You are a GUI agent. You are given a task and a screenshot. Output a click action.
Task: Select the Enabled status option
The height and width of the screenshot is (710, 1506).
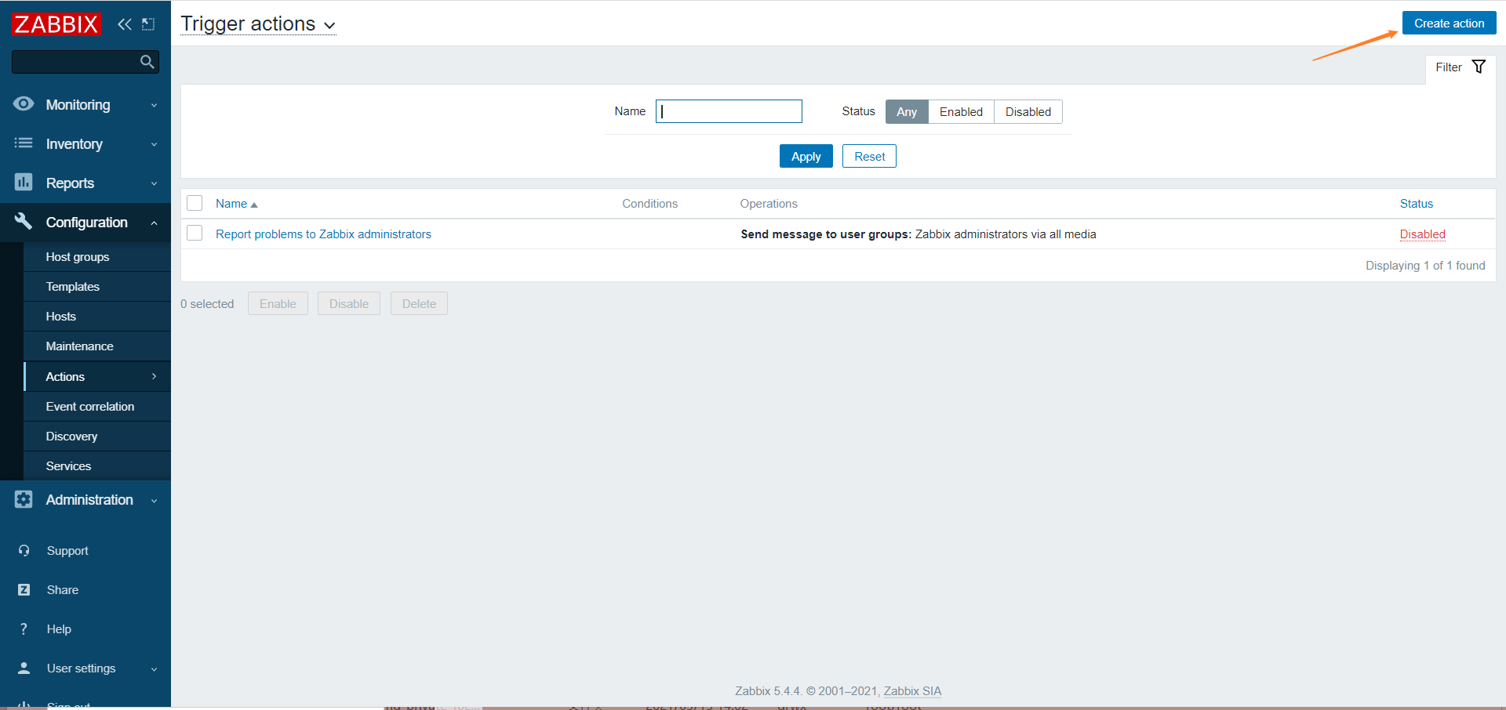(961, 112)
